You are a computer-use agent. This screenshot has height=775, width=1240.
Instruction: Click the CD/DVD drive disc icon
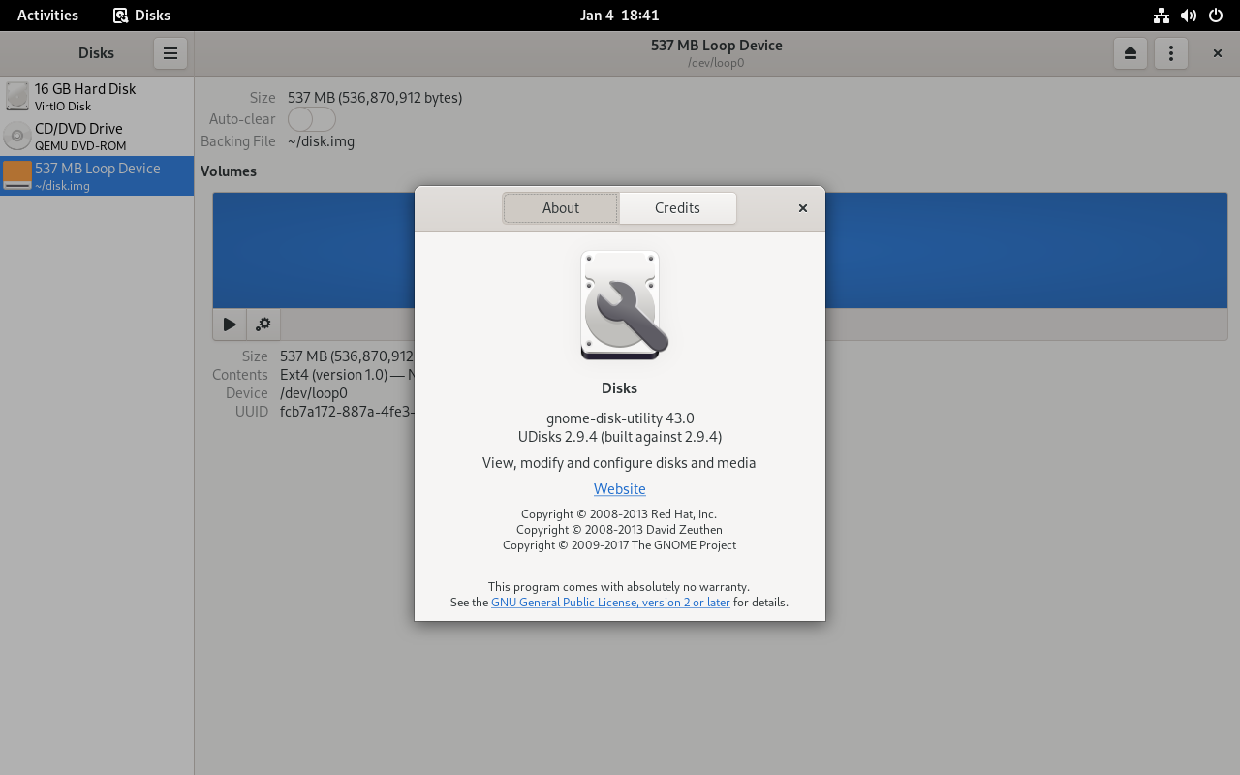(x=17, y=136)
